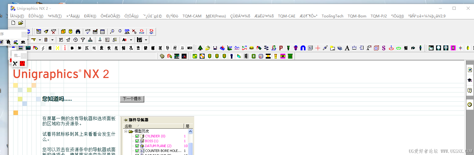Close the small 批... floating palette
Screen dimensions: 474x155
coord(24,56)
